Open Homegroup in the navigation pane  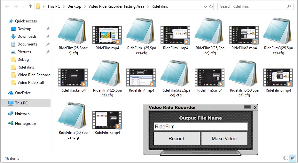(25, 124)
